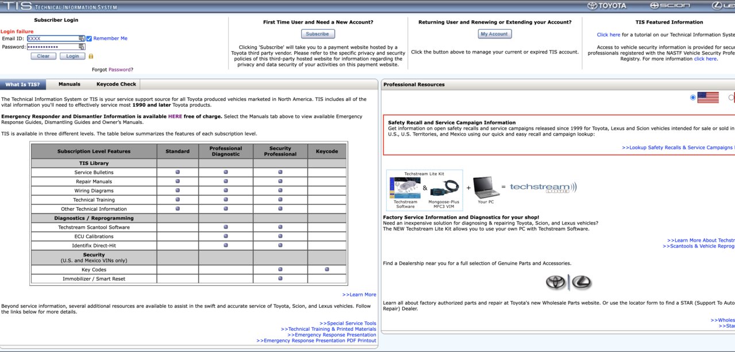The width and height of the screenshot is (735, 352).
Task: Click the Toyota emblem under Find a Dealership
Action: (x=556, y=283)
